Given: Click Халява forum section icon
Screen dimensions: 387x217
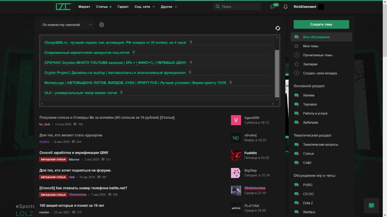Looking at the screenshot, I should coord(297,95).
